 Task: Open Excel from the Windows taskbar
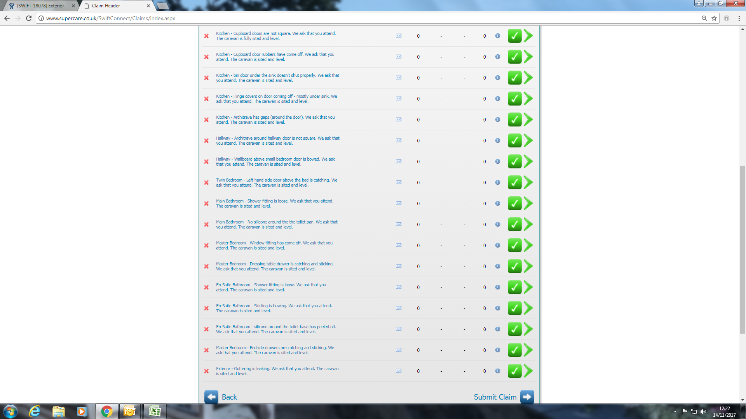(x=155, y=411)
